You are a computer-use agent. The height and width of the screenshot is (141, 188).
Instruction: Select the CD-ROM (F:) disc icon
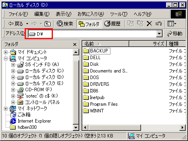[20, 90]
